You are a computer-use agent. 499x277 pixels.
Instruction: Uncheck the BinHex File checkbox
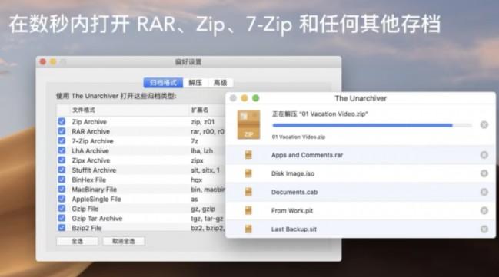(x=62, y=180)
